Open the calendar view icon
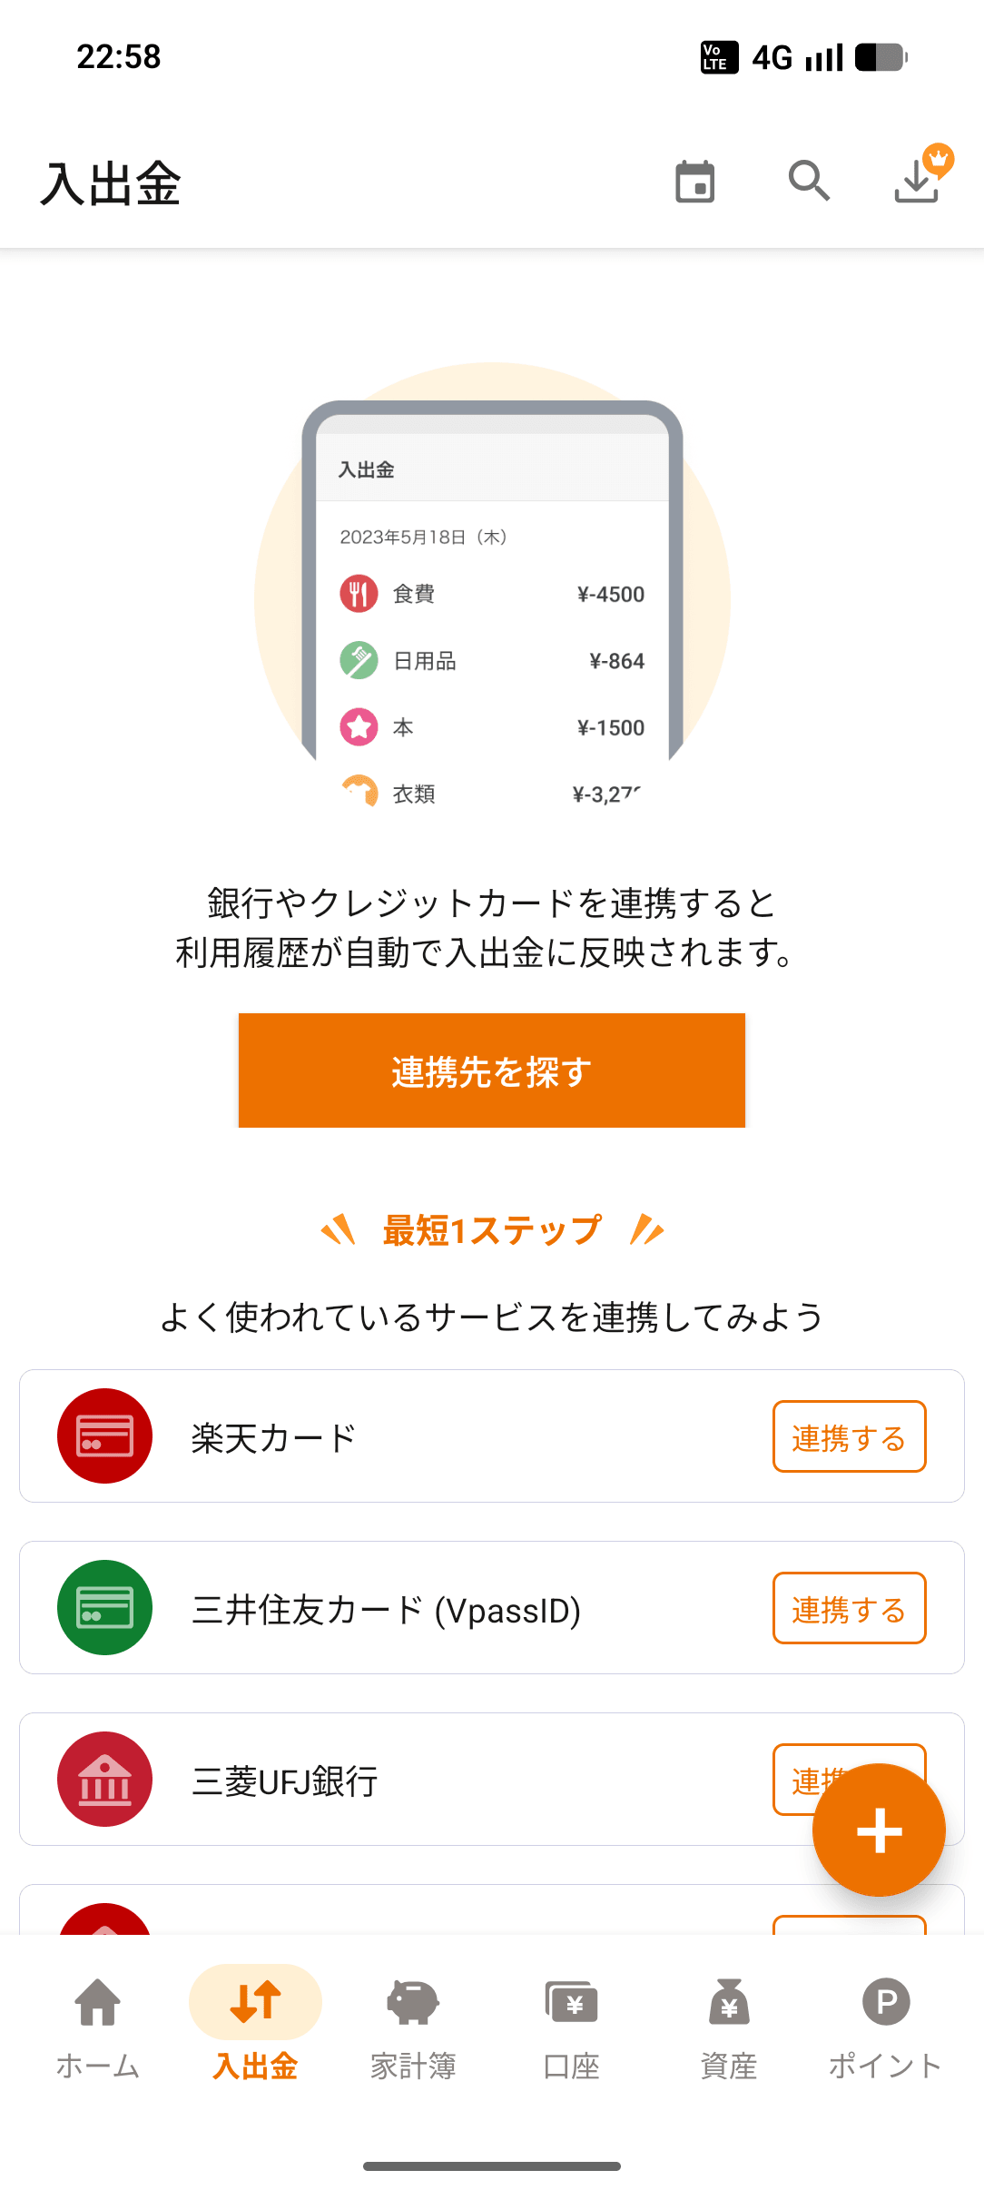 click(695, 182)
